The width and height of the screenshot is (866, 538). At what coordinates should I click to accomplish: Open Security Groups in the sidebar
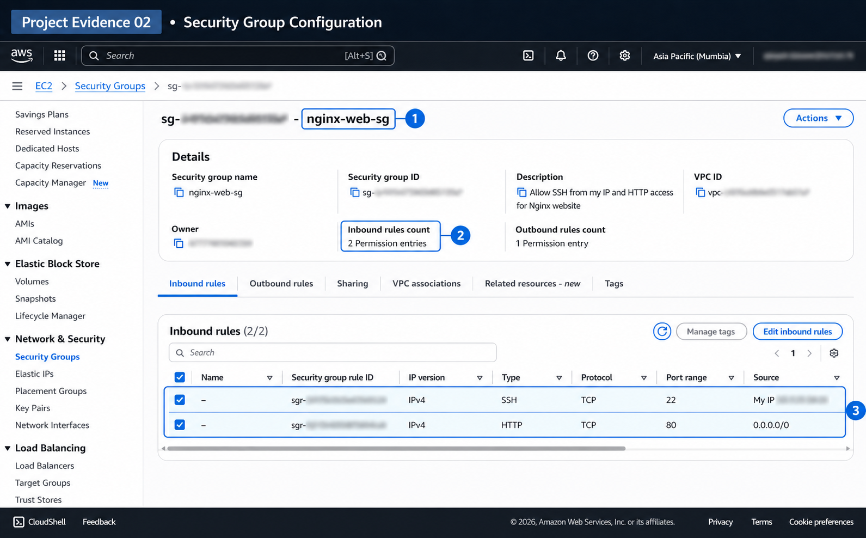[47, 357]
